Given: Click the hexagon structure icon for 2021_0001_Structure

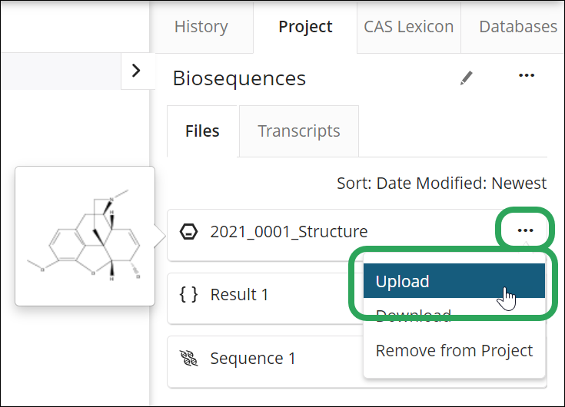Looking at the screenshot, I should tap(188, 231).
